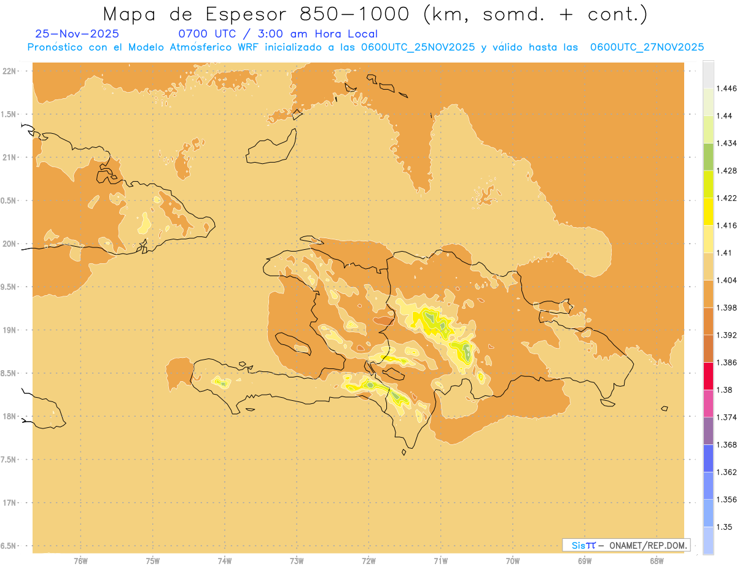This screenshot has height=569, width=737.
Task: Select the "0600UTC_25NOV2025" initialization time text
Action: [x=418, y=47]
